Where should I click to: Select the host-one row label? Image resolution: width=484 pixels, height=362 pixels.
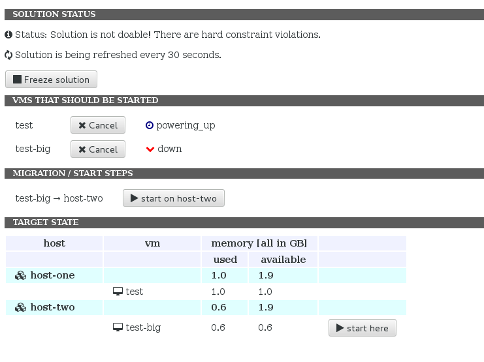52,276
